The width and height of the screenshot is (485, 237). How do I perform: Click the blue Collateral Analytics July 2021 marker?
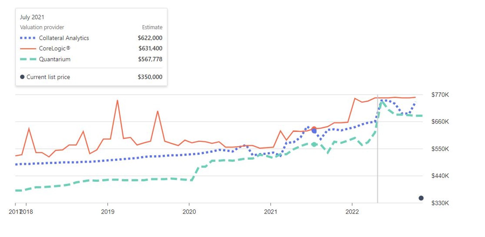point(314,131)
